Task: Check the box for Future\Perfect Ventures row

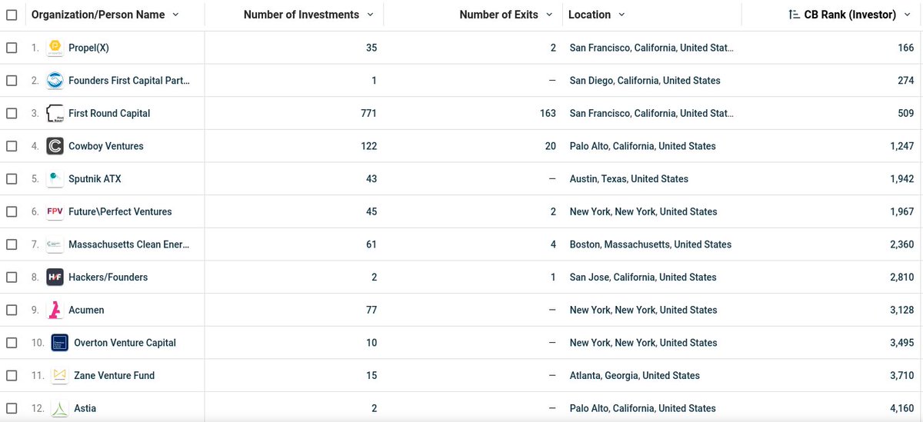Action: pyautogui.click(x=12, y=211)
